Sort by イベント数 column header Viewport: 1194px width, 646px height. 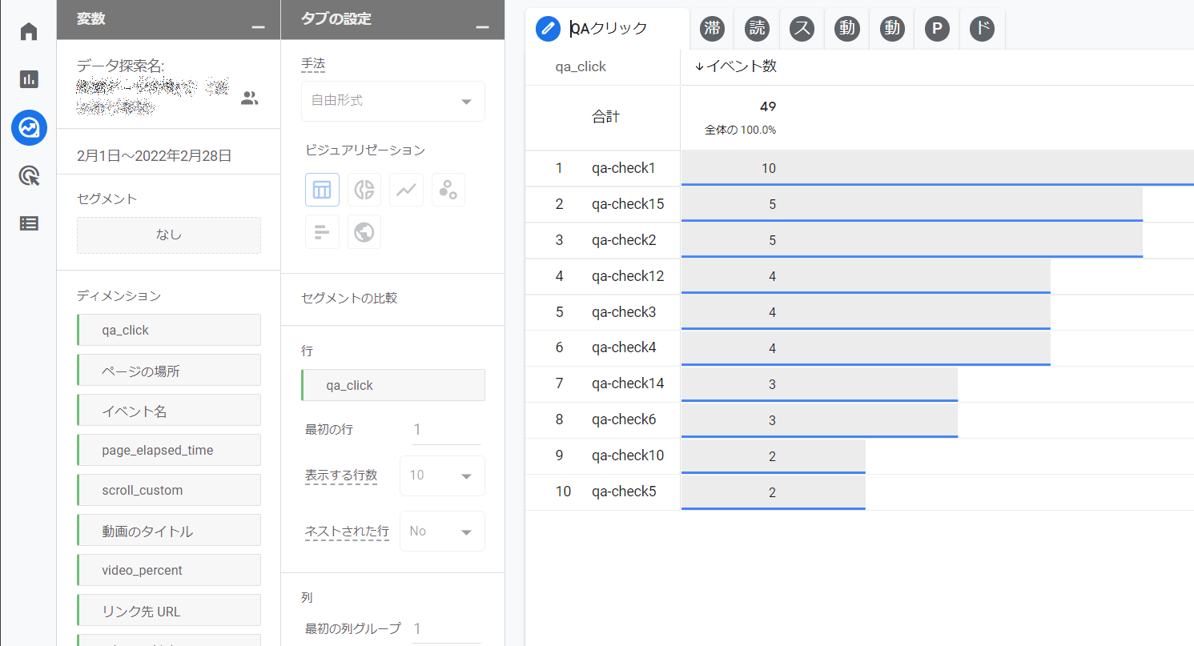click(x=735, y=66)
